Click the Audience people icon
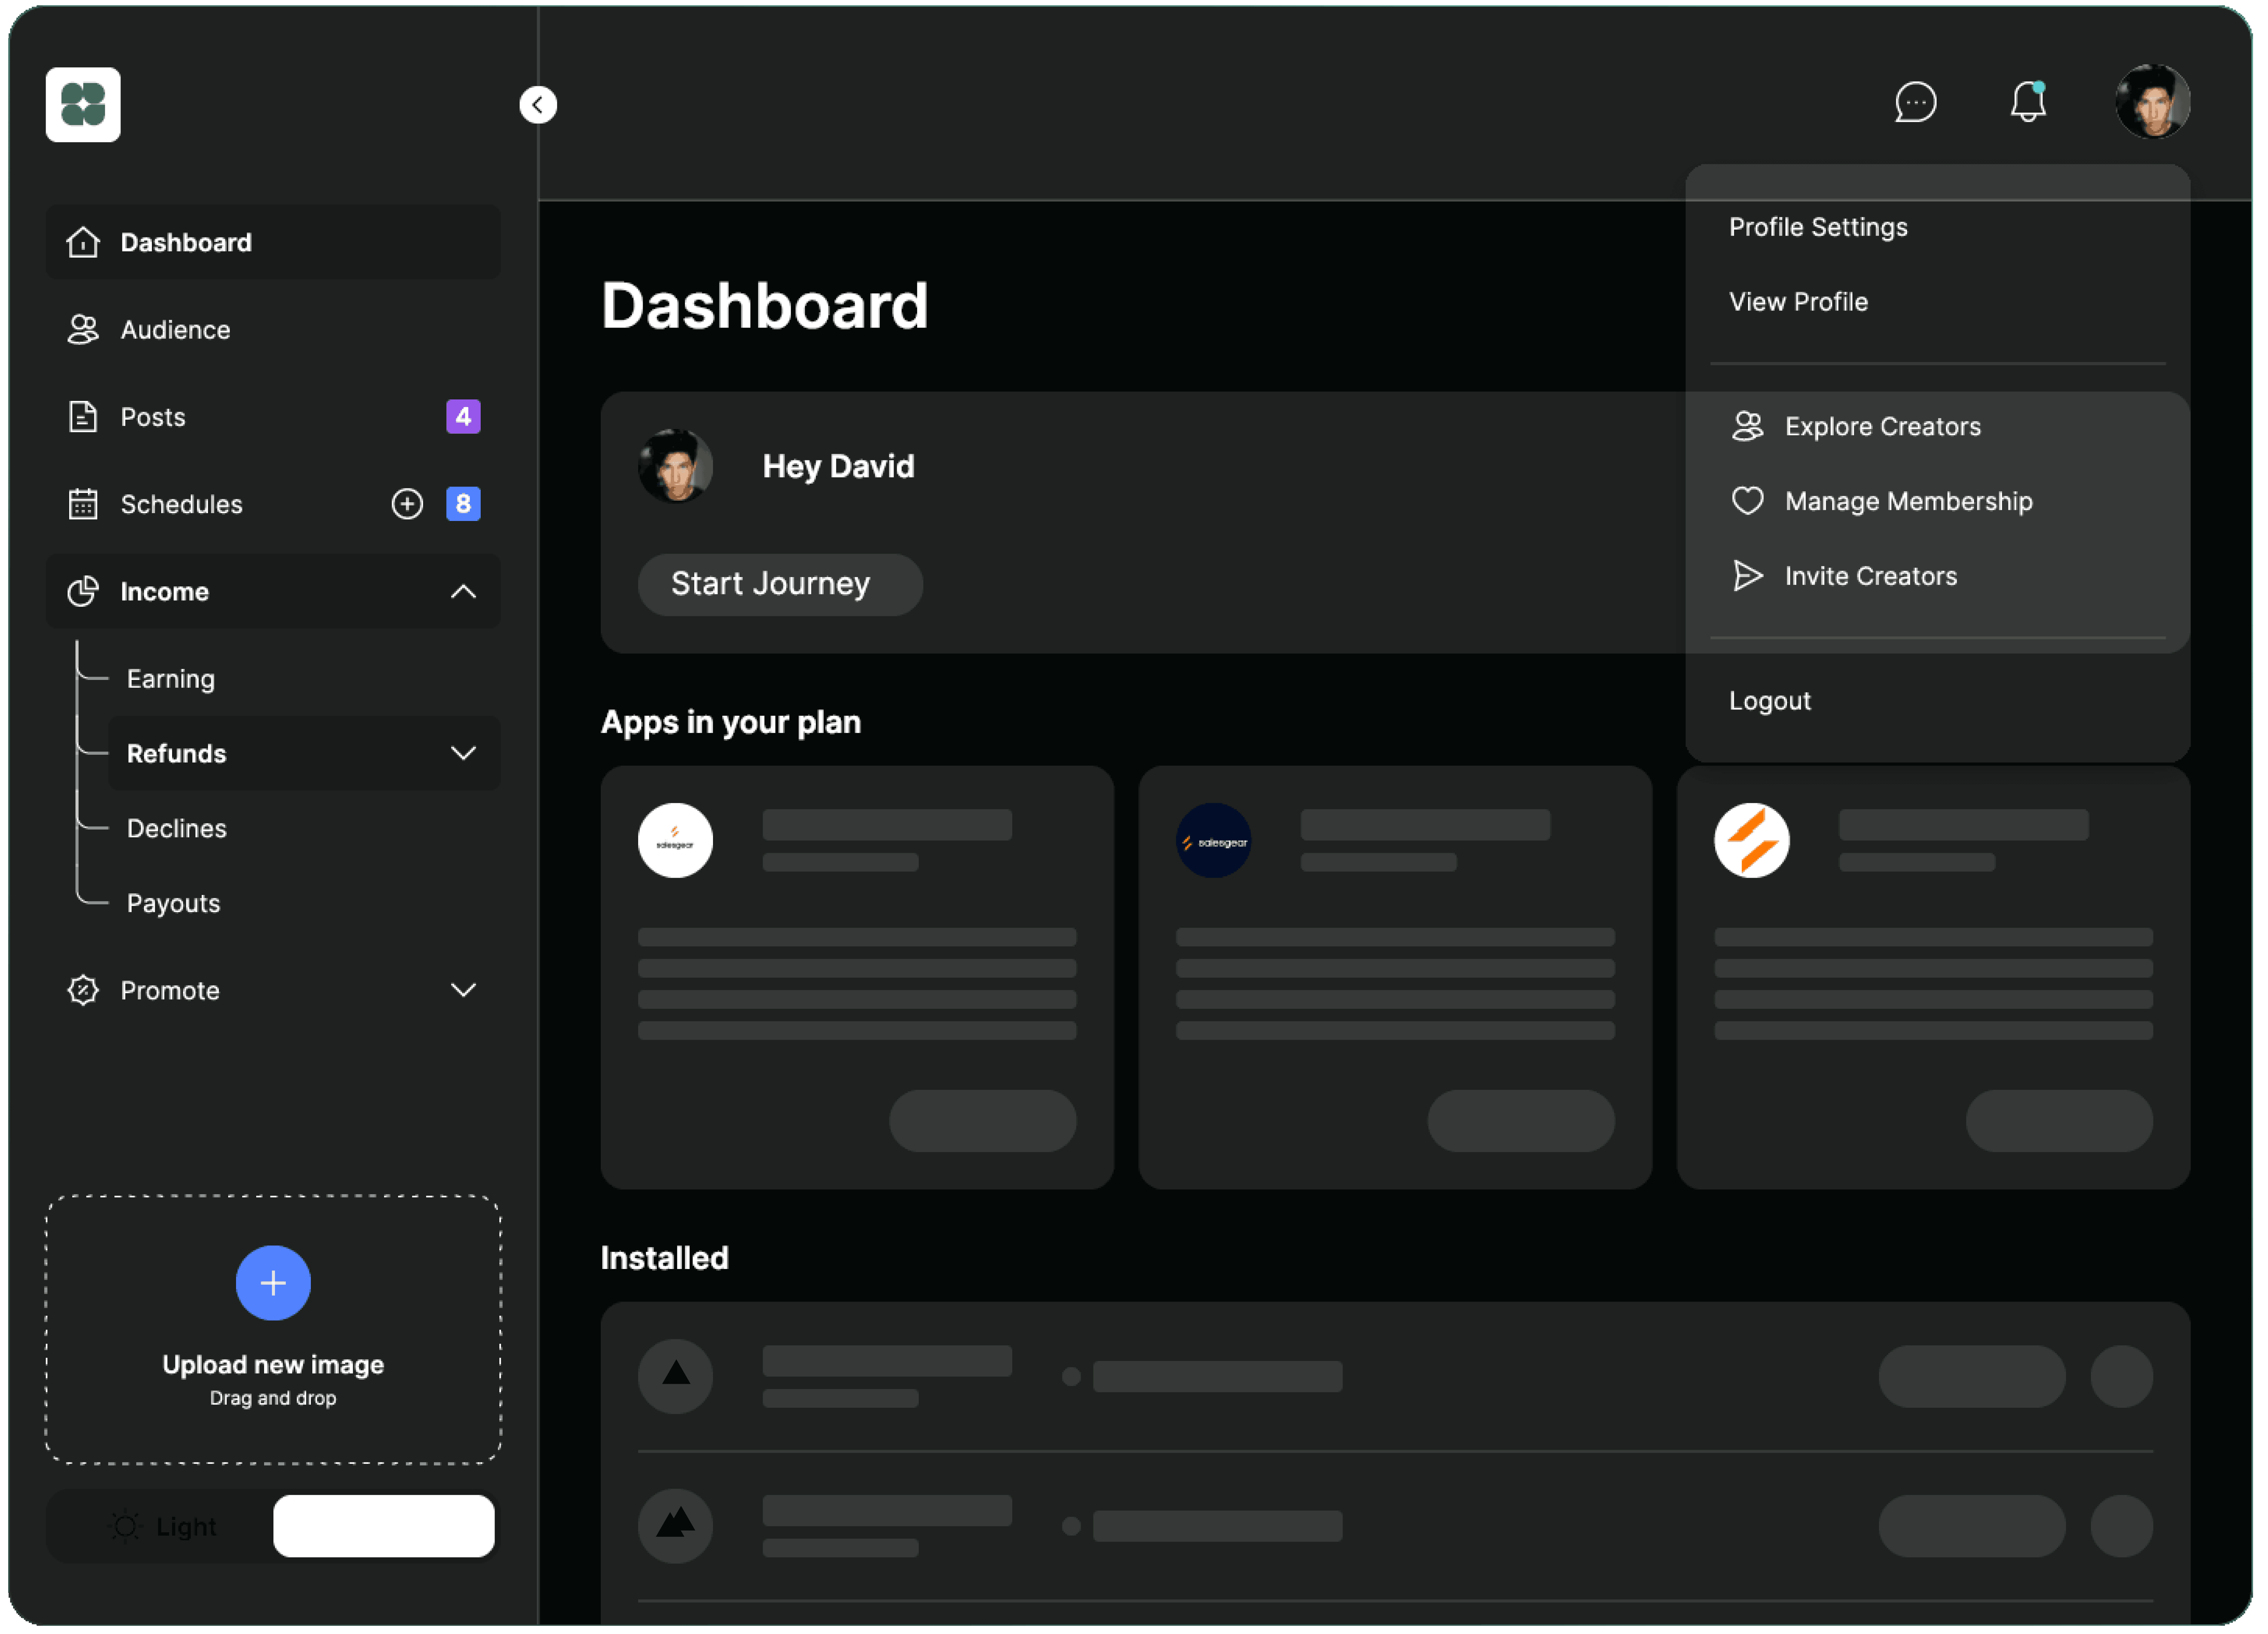 83,330
